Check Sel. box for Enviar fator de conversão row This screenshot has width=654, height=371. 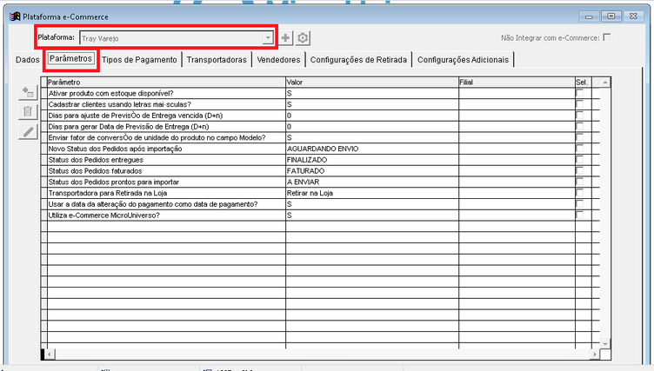[580, 137]
